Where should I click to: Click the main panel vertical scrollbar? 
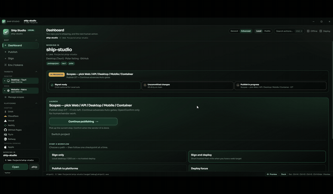point(332,90)
